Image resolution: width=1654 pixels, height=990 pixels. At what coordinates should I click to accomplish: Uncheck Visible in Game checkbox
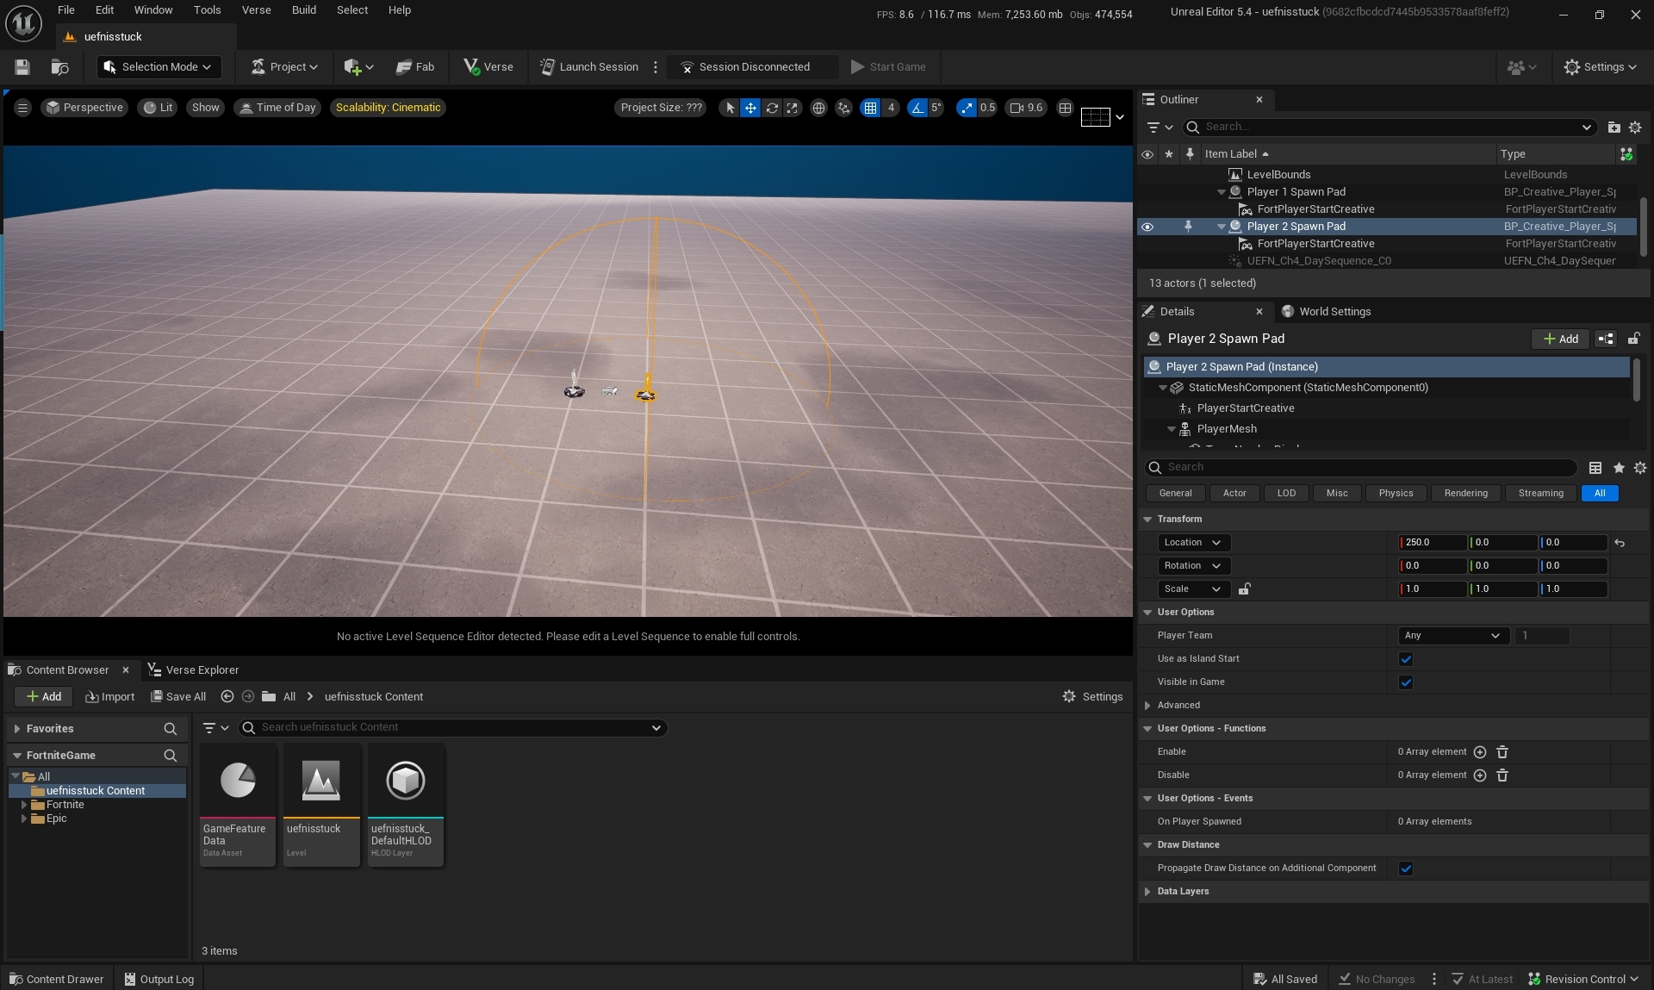(x=1406, y=682)
